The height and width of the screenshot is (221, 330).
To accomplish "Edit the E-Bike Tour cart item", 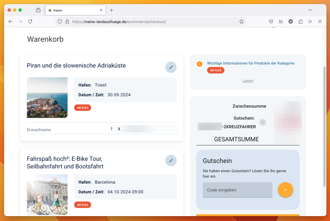I will pos(171,161).
